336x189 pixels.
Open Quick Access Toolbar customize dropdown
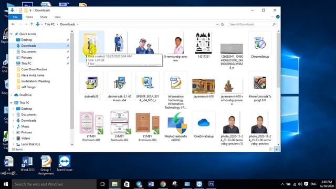pos(30,10)
